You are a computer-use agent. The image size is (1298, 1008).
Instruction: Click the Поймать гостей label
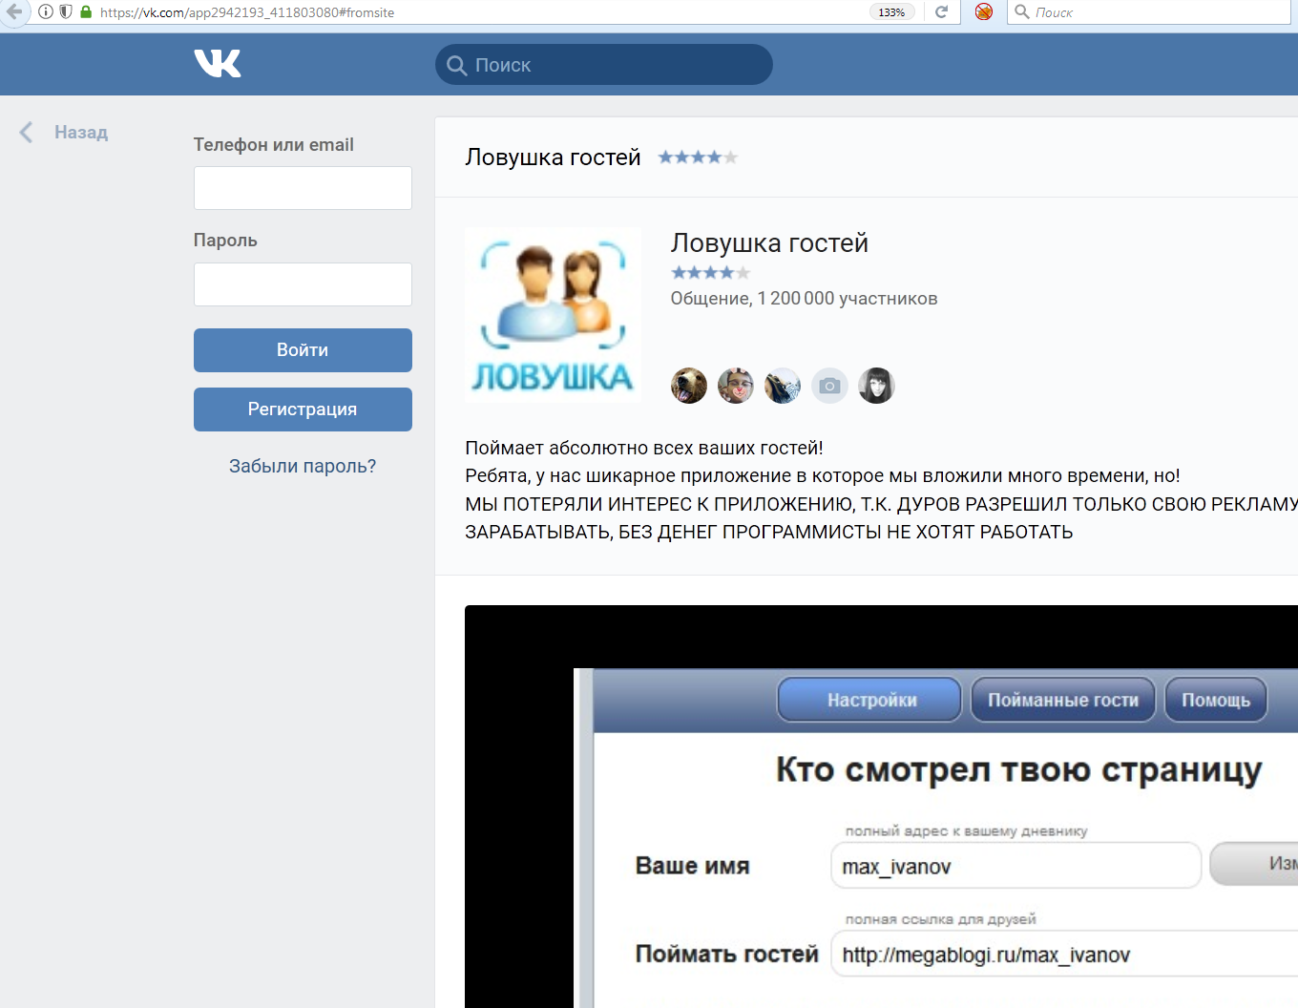(x=727, y=954)
